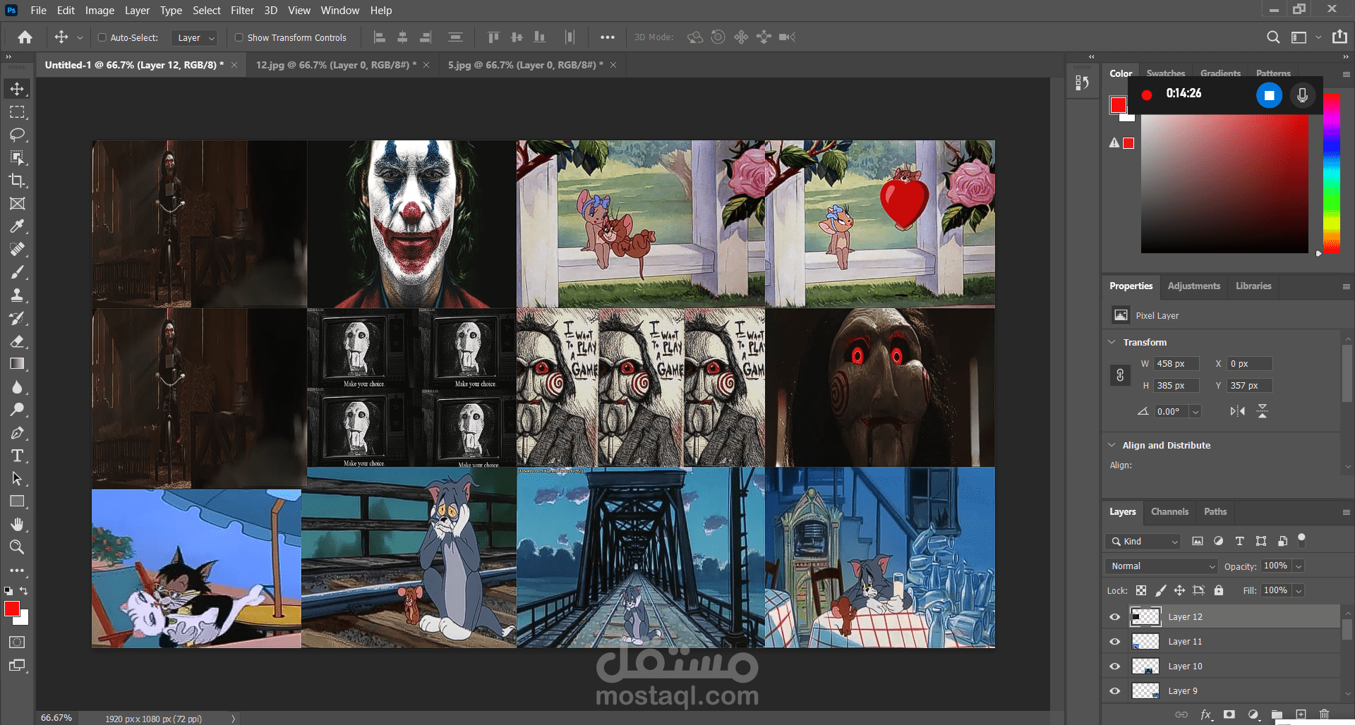Switch to the Adjustments tab

[x=1193, y=286]
